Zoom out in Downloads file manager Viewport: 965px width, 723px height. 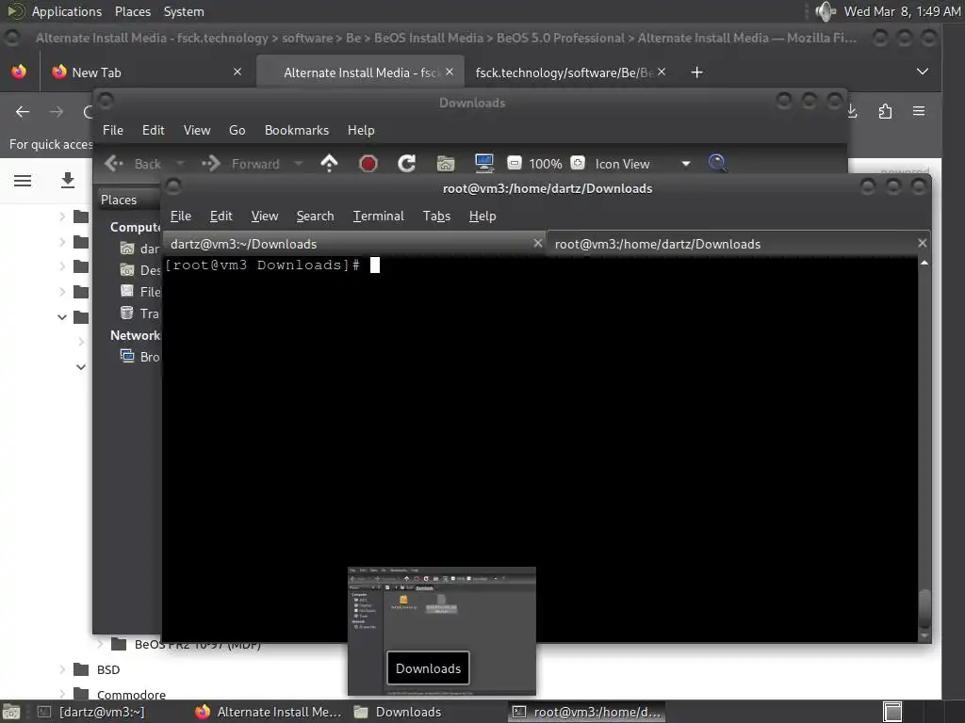[514, 163]
